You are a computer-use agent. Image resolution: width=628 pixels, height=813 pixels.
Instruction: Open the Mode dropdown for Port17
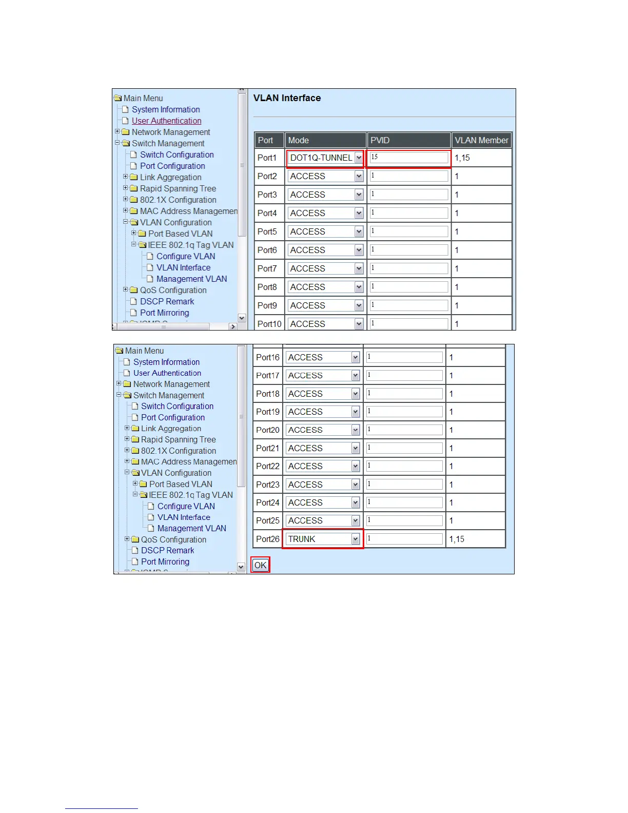[323, 376]
